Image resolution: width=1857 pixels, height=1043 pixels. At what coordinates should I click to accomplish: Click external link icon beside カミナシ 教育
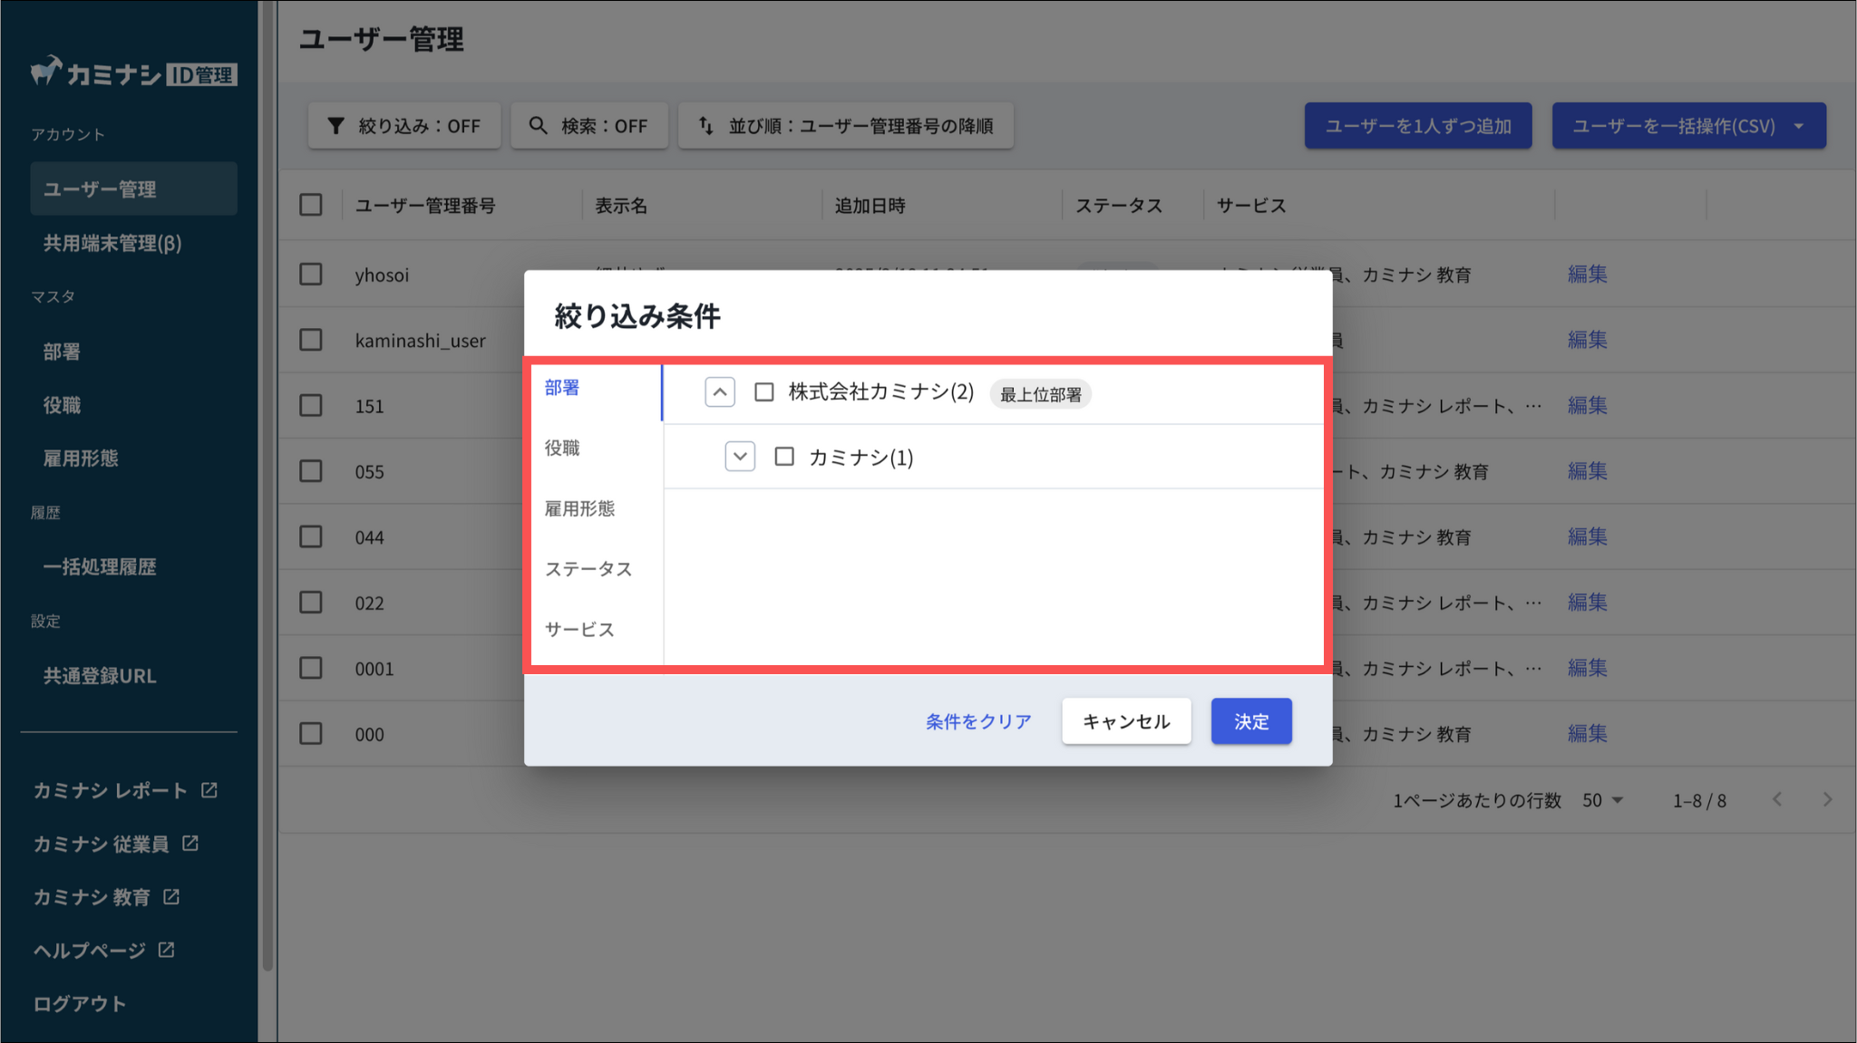[x=171, y=897]
